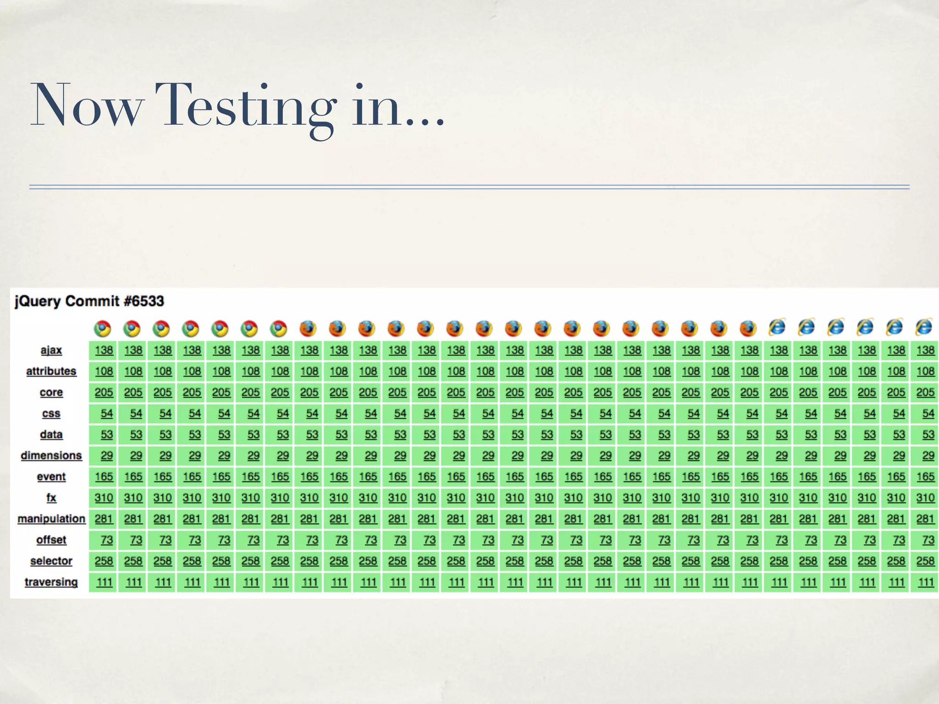Click the first Chrome browser icon
This screenshot has height=704, width=939.
click(x=103, y=329)
